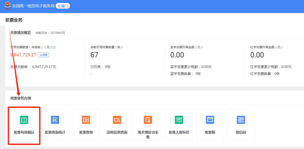
Task: Open 收票箱 envelope icon
Action: pyautogui.click(x=210, y=120)
